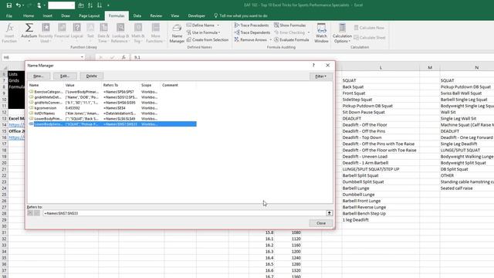Switch to the Developer tab
Image resolution: width=494 pixels, height=278 pixels.
tap(196, 15)
